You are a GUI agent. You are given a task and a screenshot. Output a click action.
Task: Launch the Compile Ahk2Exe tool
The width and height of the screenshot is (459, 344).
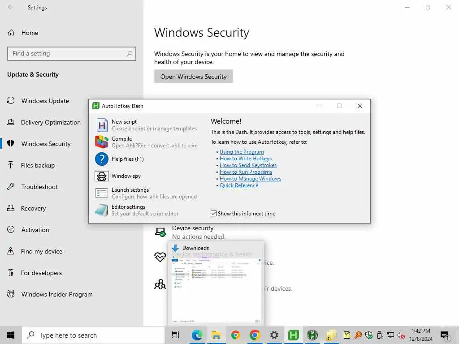point(146,142)
